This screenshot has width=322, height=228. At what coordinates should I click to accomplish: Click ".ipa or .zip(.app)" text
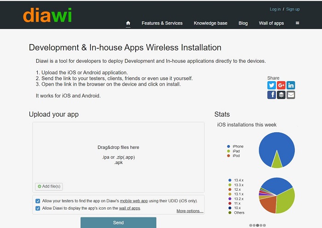119,157
